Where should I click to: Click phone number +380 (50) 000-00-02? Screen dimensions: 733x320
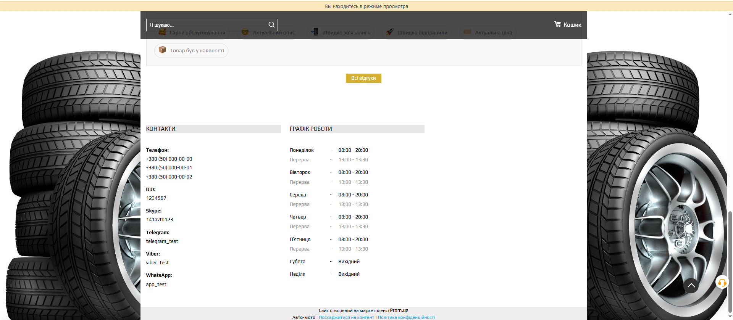tap(169, 177)
